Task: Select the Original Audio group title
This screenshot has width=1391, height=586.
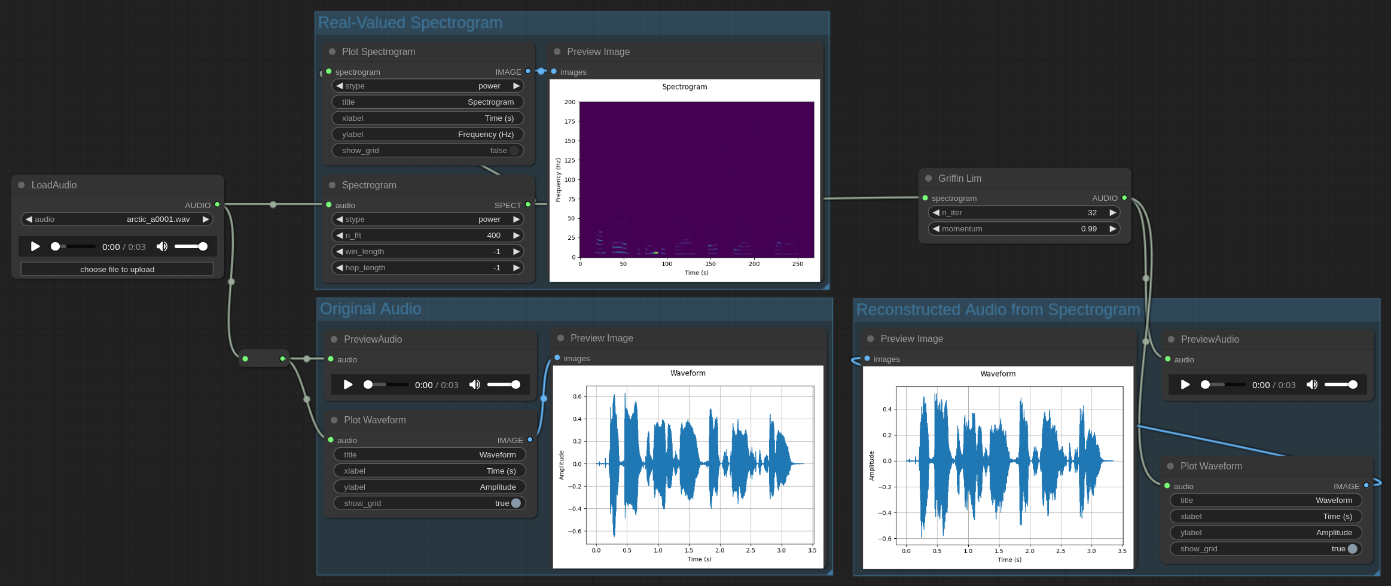Action: (371, 309)
